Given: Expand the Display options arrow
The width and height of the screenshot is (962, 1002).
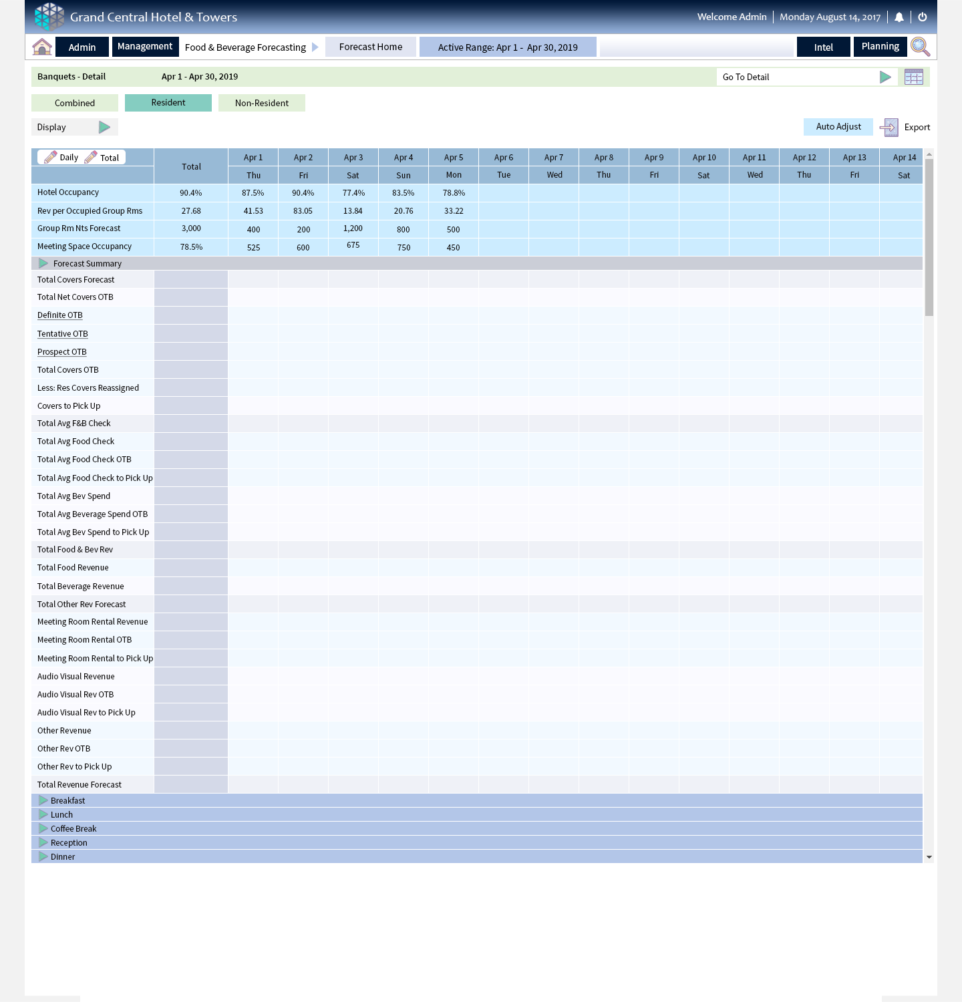Looking at the screenshot, I should pos(104,127).
